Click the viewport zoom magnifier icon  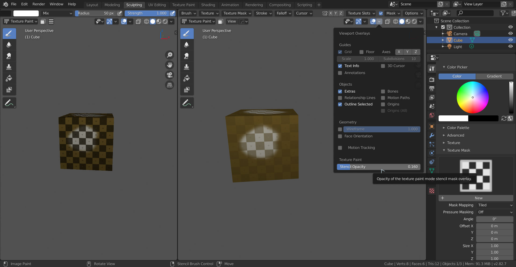[170, 55]
